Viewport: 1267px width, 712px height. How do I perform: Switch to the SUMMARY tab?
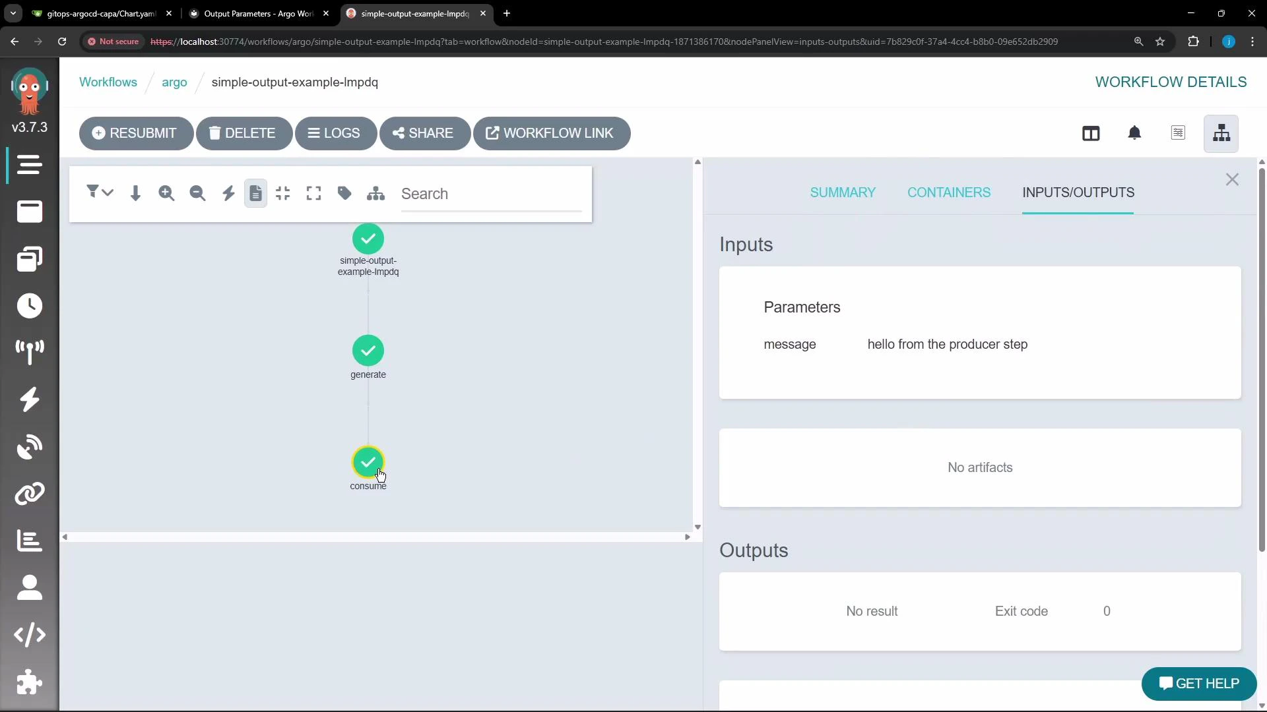click(843, 192)
